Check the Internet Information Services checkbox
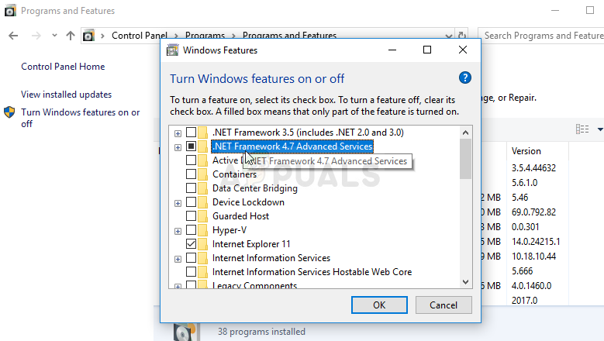604x341 pixels. click(x=191, y=258)
